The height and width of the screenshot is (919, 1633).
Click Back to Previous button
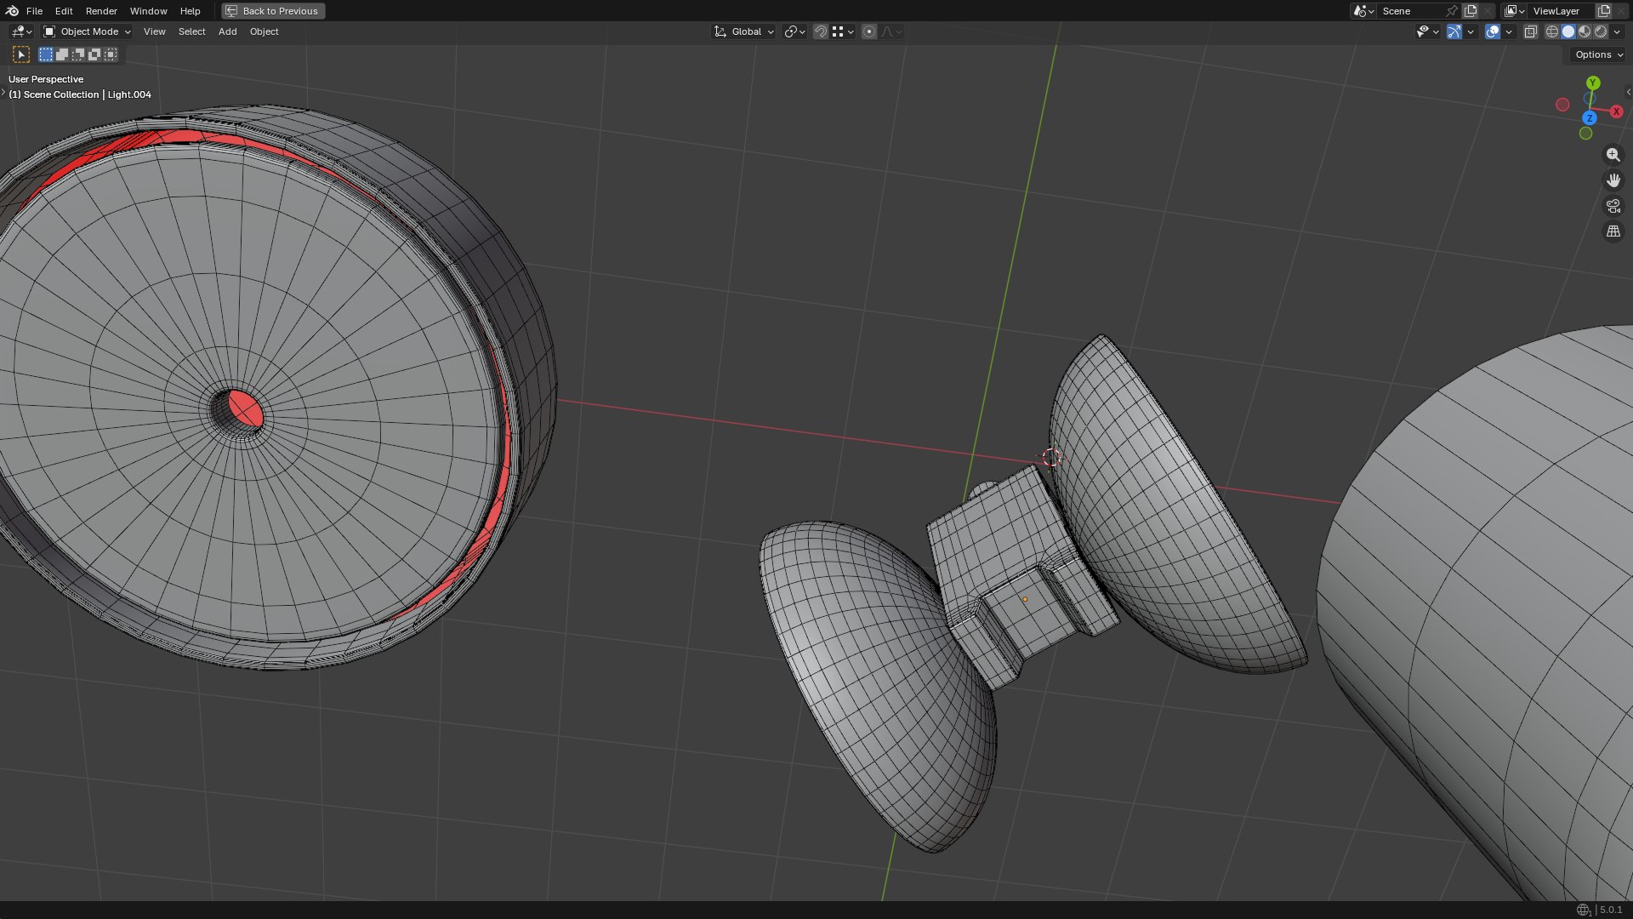[273, 11]
